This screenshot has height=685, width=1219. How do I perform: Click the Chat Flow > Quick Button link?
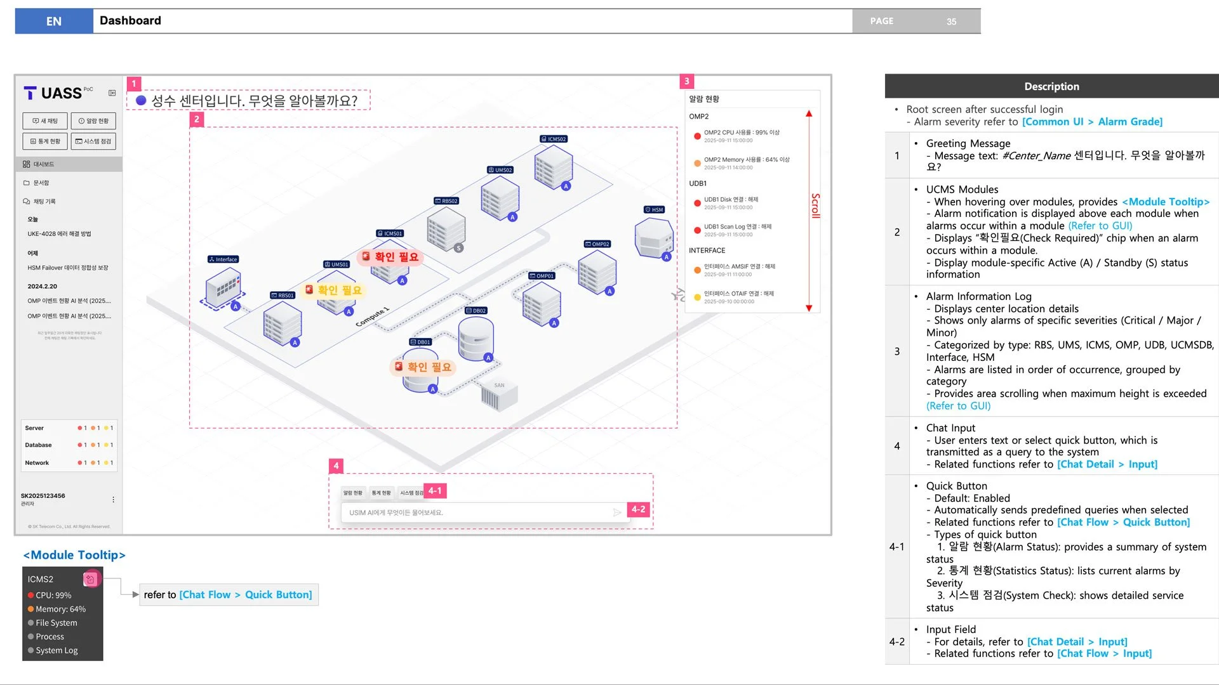click(246, 595)
